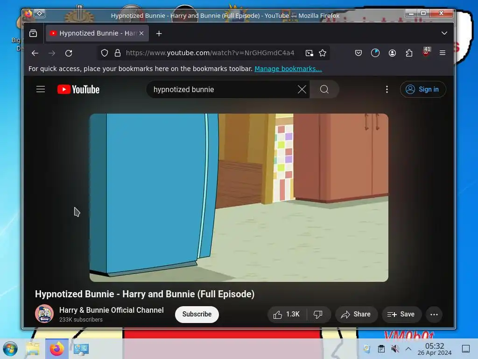This screenshot has width=478, height=359.
Task: Open the monitor app icon in taskbar
Action: [x=81, y=349]
